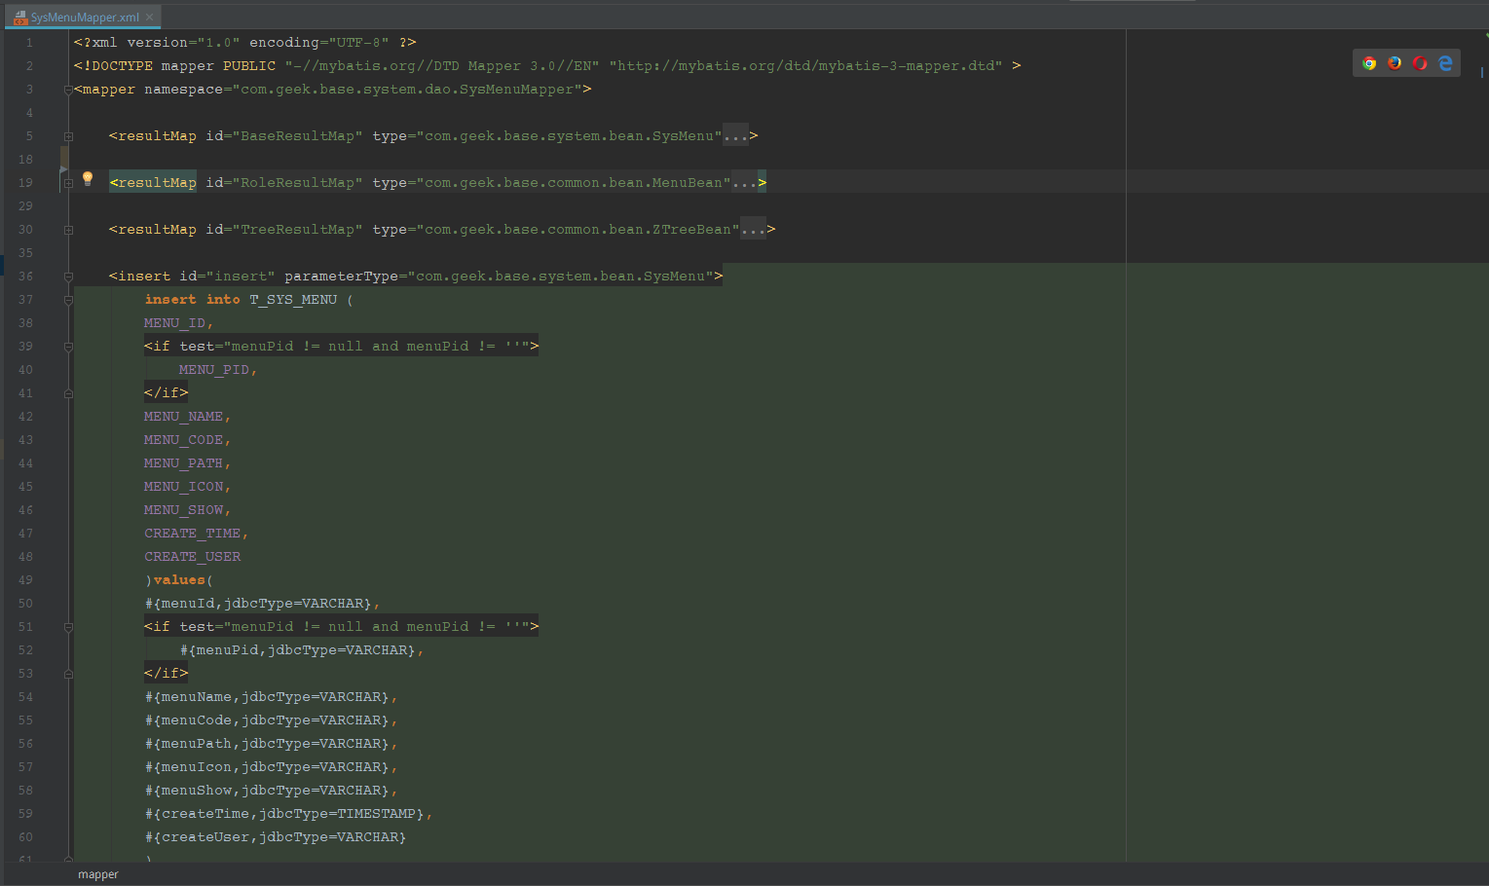1489x886 pixels.
Task: Click the blue marker on error stripe
Action: tap(1482, 72)
